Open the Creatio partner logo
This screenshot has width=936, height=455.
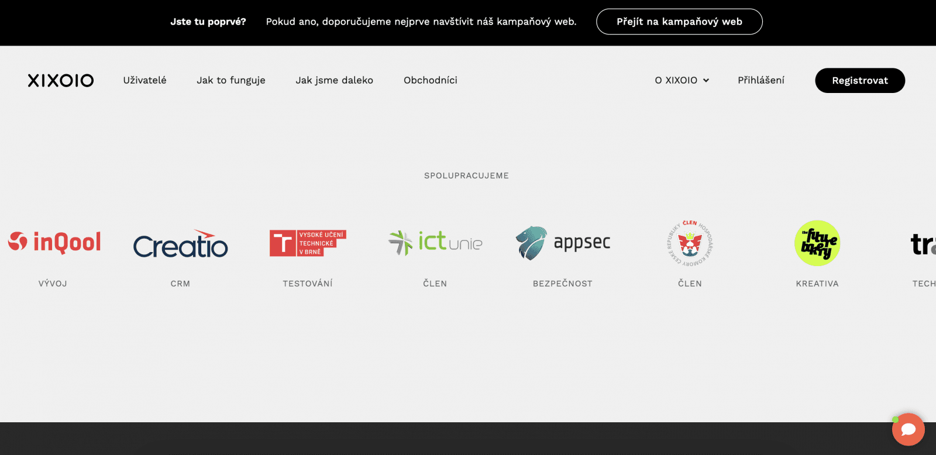pos(181,244)
